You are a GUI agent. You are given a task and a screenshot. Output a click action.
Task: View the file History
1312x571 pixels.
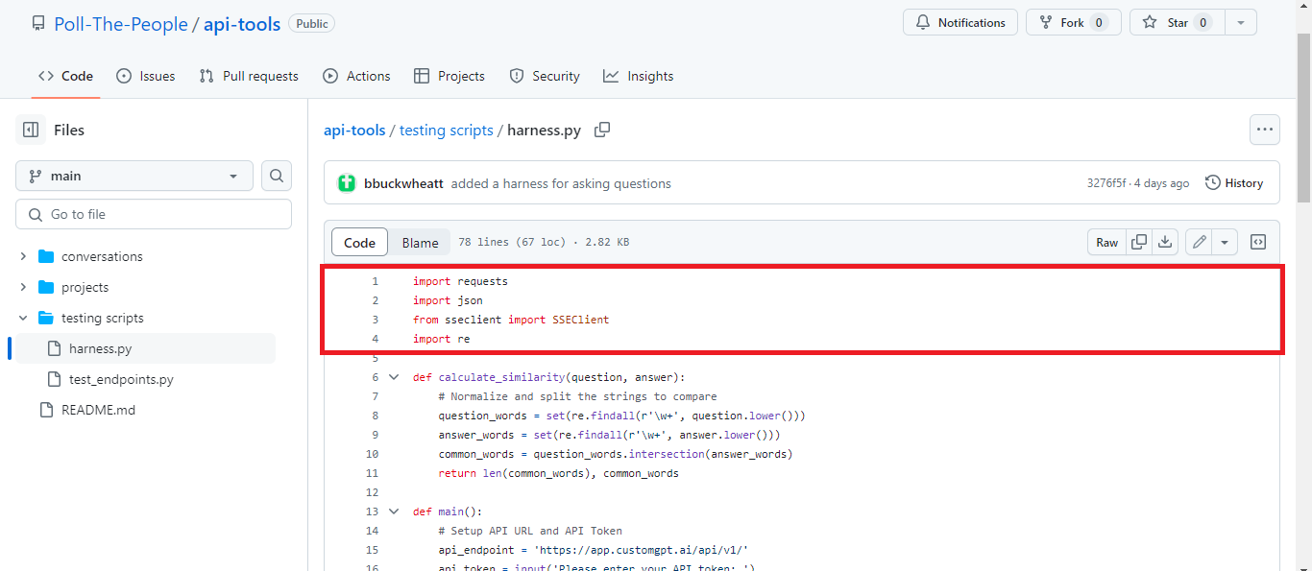tap(1233, 182)
